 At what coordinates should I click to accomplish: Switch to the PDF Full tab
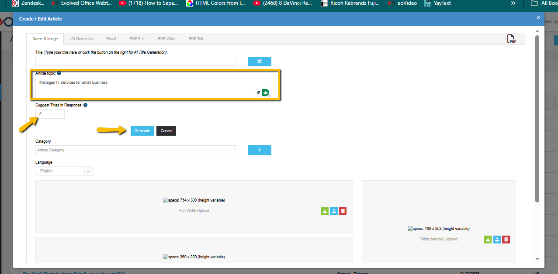coord(137,39)
